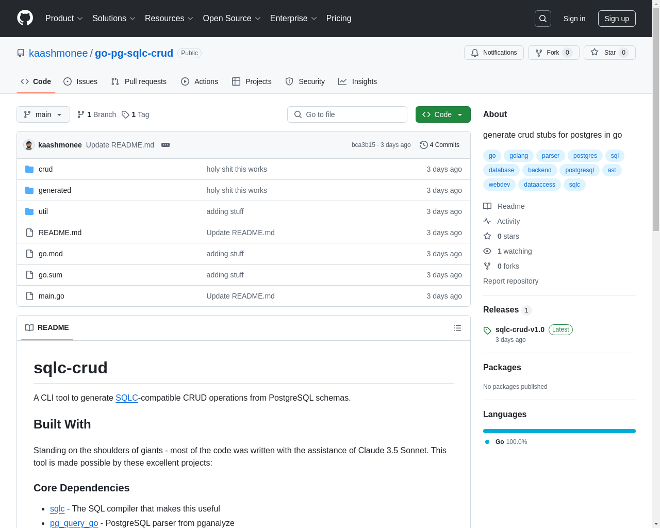Open the 1 Tag link
Viewport: 660px width, 528px height.
[136, 114]
